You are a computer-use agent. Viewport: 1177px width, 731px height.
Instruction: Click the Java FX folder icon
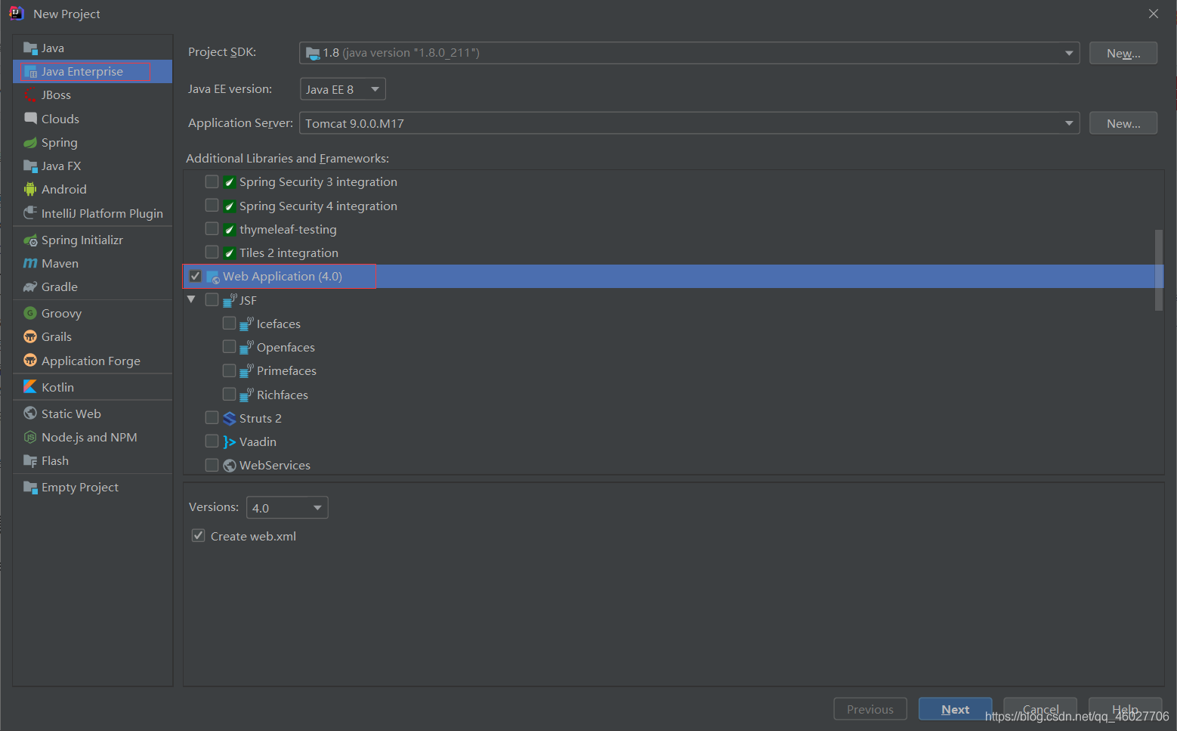30,166
